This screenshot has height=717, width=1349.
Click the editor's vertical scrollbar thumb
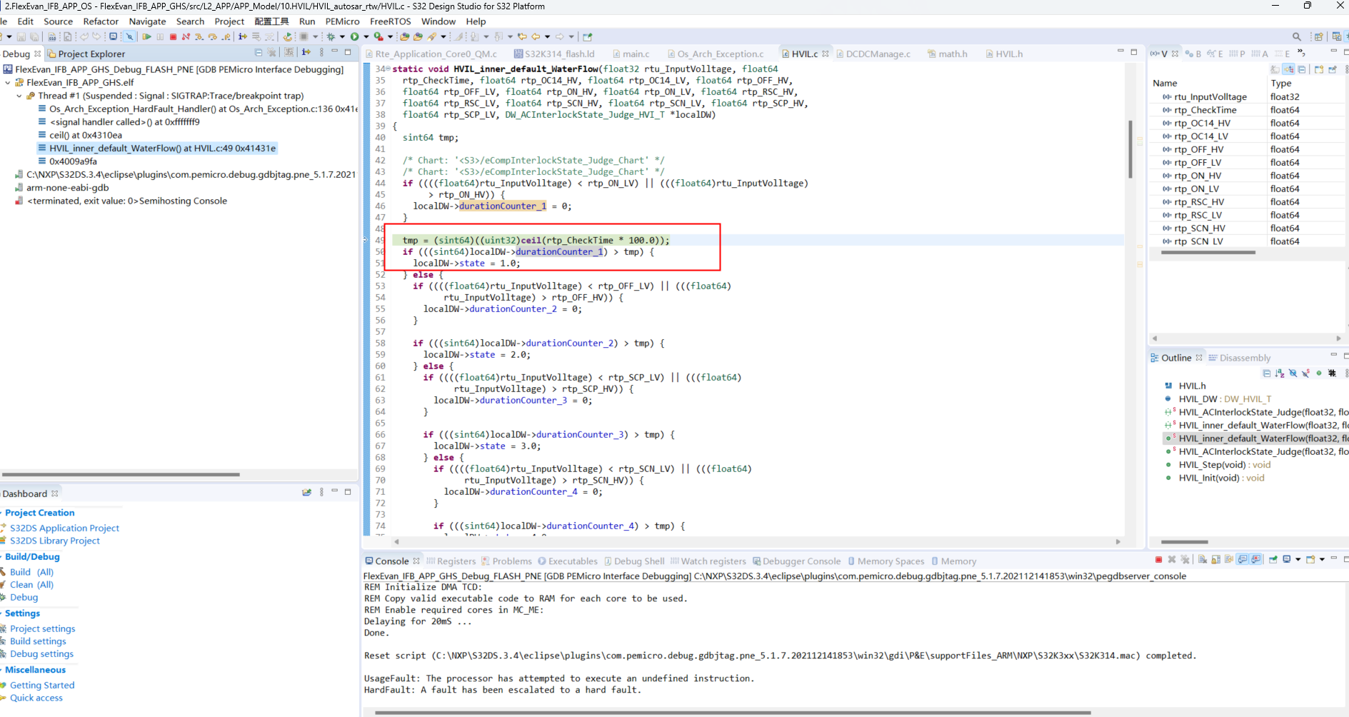[x=1130, y=150]
